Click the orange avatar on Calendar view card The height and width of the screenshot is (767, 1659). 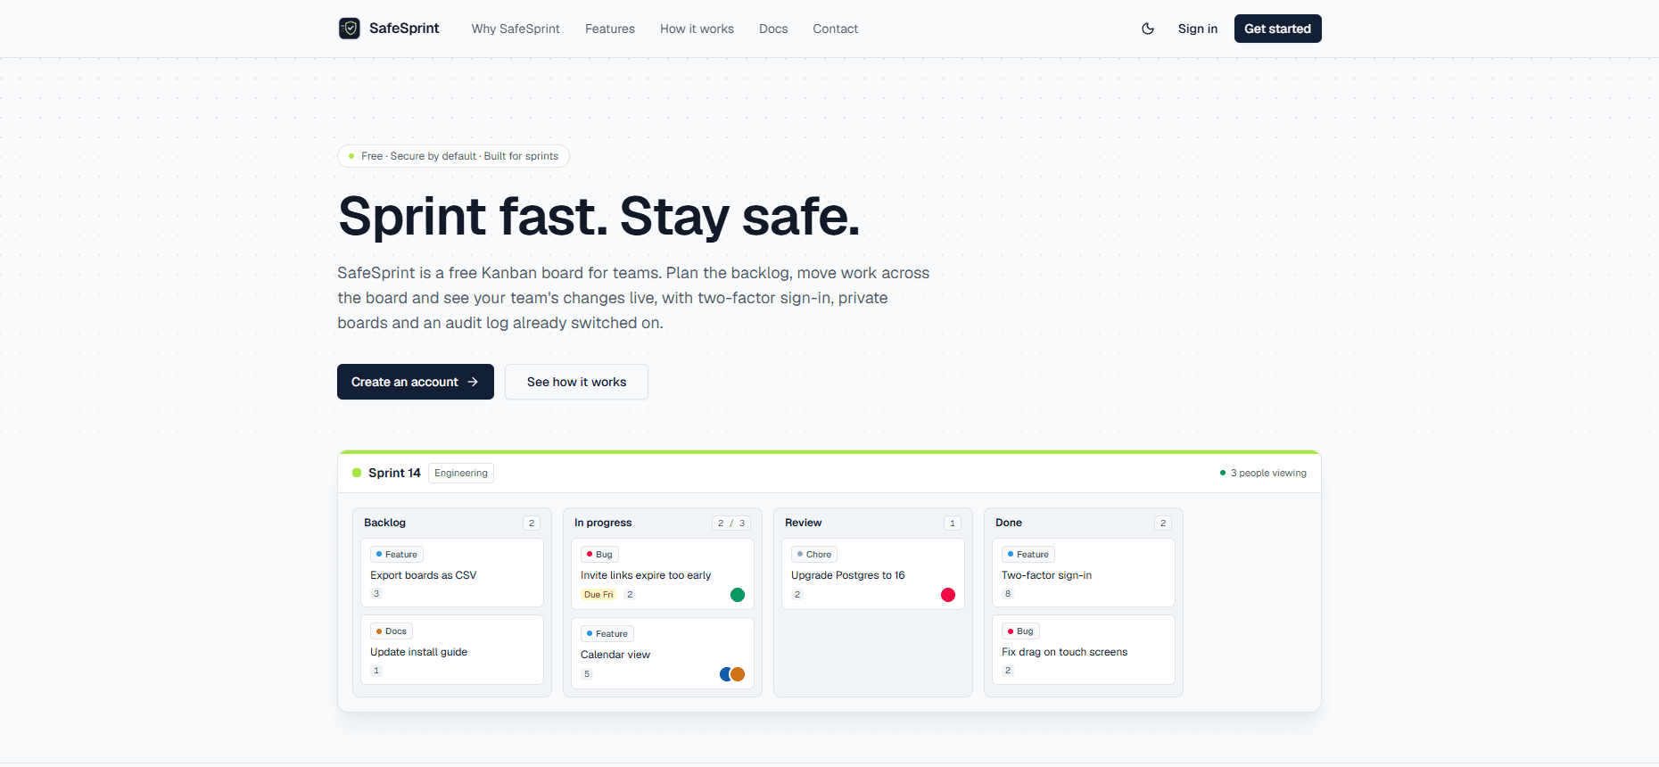click(739, 674)
